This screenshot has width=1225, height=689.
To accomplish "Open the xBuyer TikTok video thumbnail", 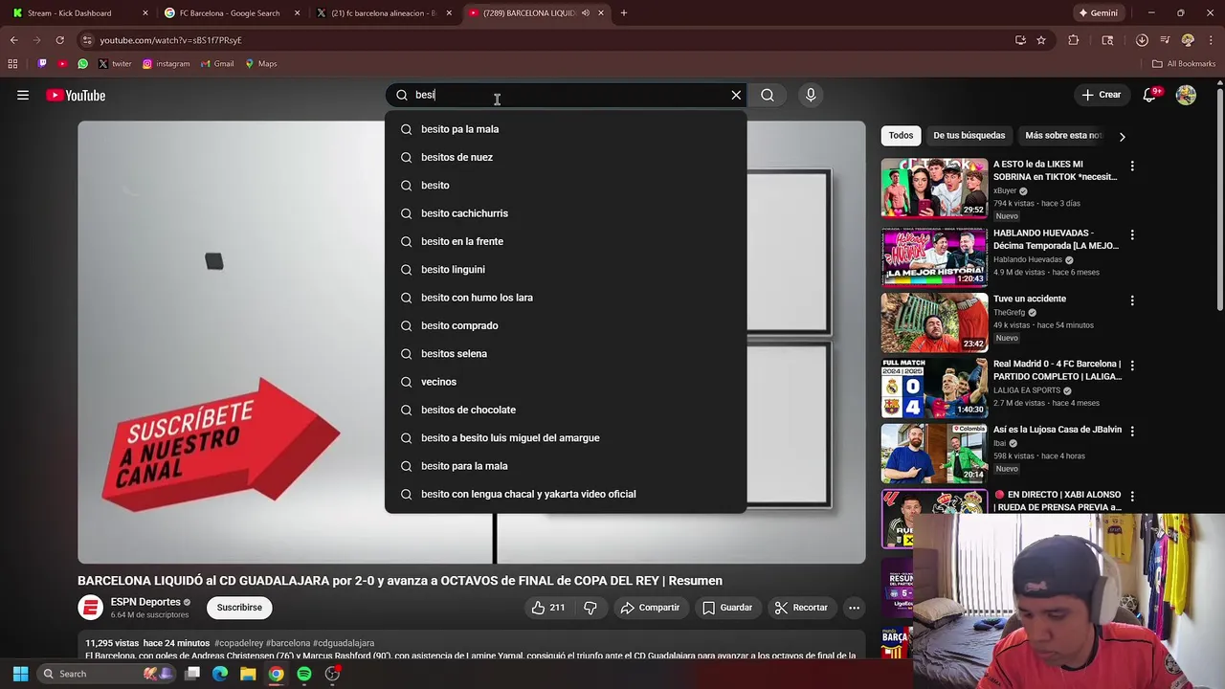I will (934, 189).
